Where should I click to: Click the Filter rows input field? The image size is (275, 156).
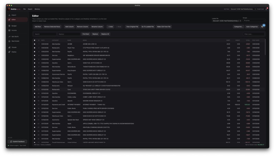pyautogui.click(x=254, y=34)
